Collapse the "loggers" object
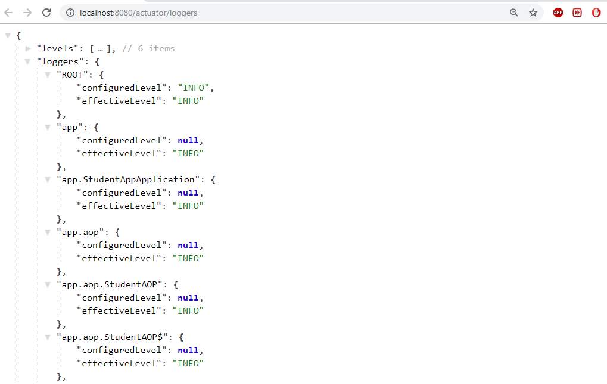The image size is (607, 384). [28, 61]
